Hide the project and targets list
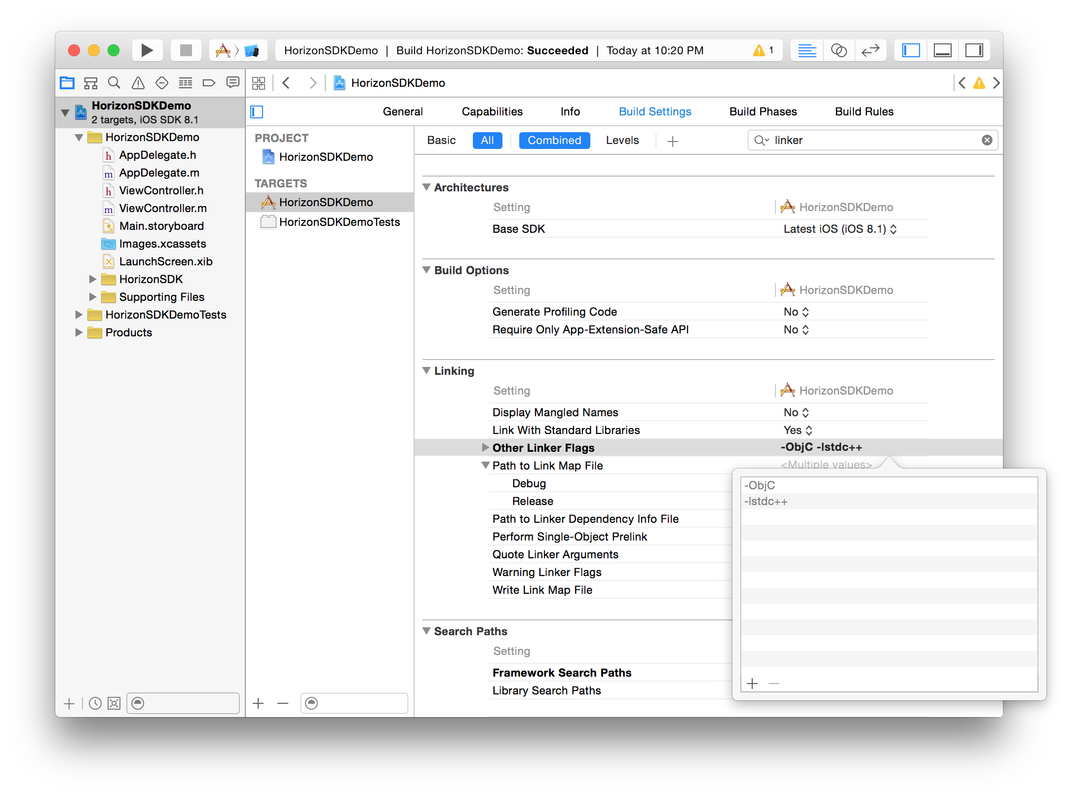 pyautogui.click(x=257, y=112)
